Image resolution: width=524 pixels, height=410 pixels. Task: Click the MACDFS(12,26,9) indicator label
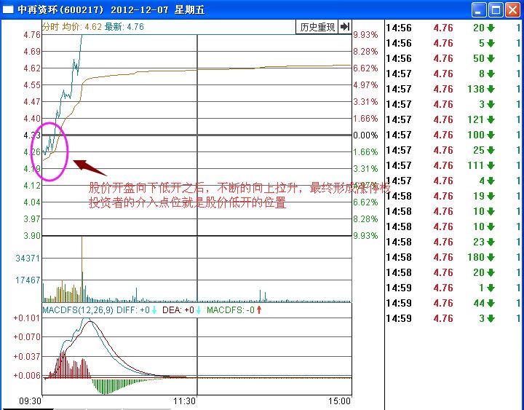pos(76,310)
